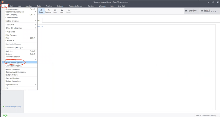Click the 'this tab' link
Screen dimensions: 220x117
[x=40, y=27]
